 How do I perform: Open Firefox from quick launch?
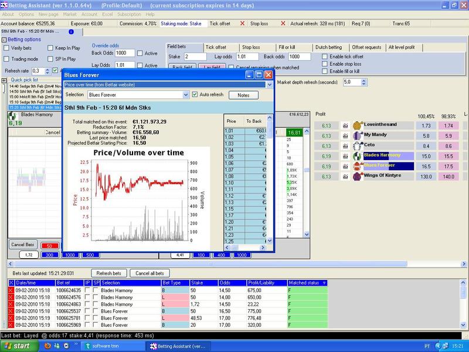coord(47,346)
